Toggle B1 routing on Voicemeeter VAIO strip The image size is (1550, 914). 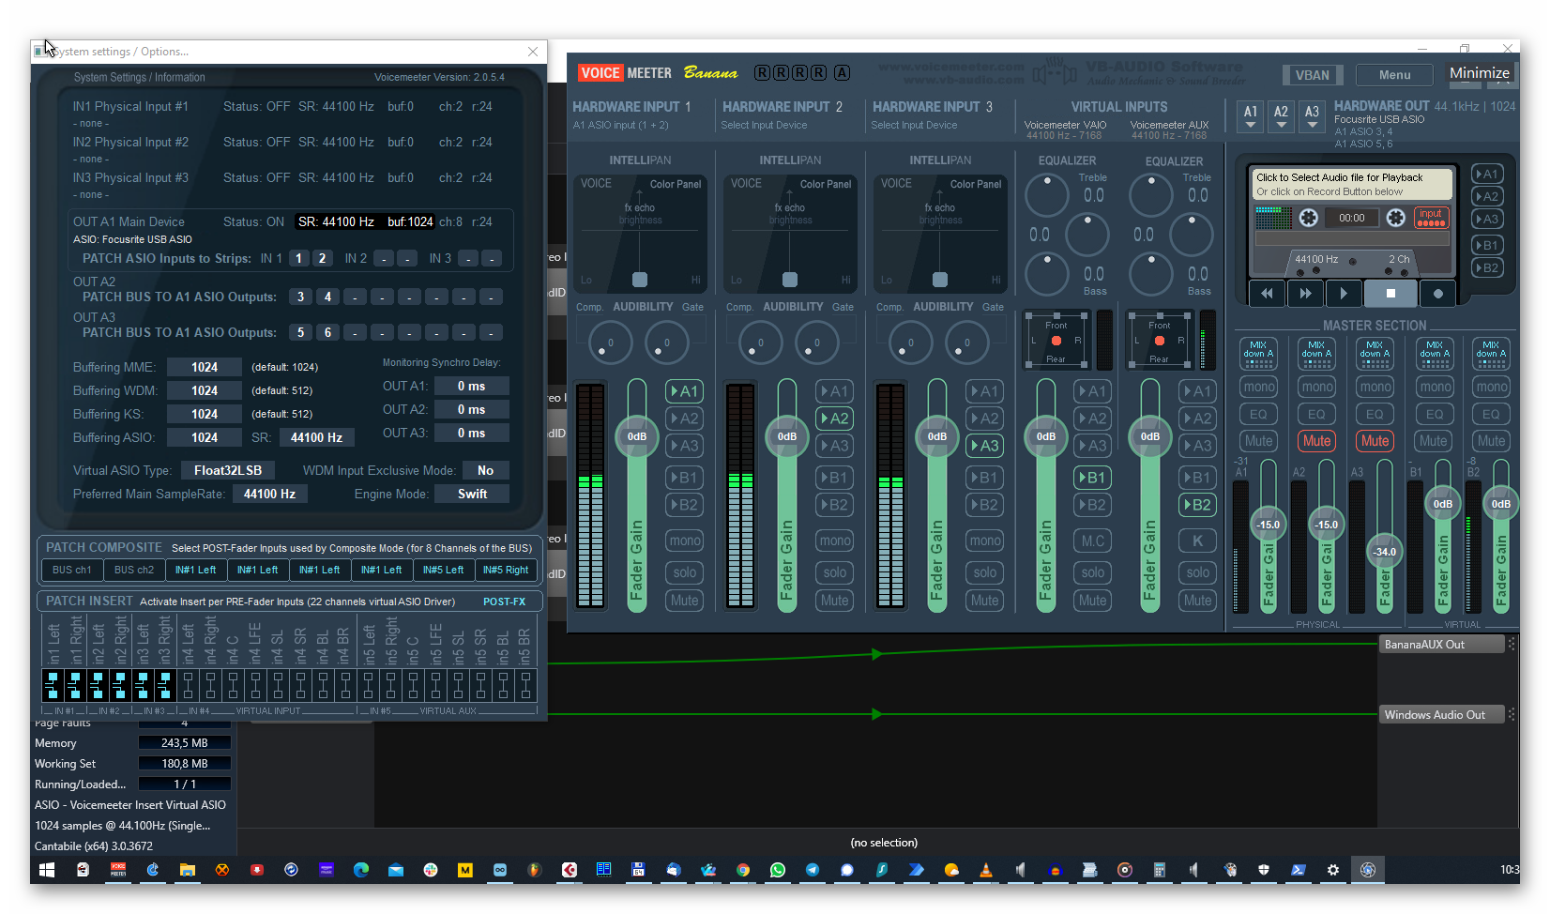1092,478
